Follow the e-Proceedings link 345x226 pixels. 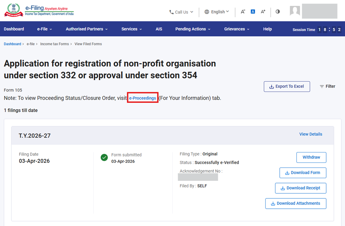point(143,98)
